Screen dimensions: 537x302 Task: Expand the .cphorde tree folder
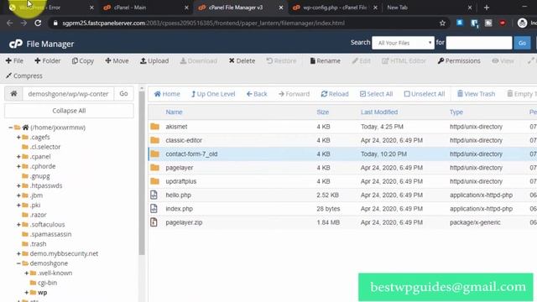point(18,166)
